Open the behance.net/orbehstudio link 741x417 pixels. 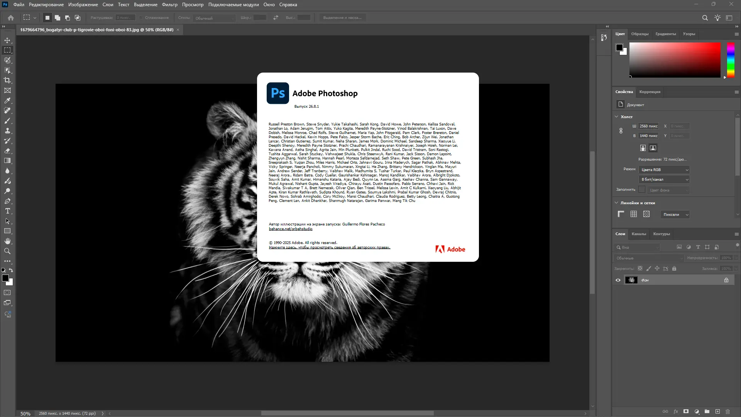291,229
